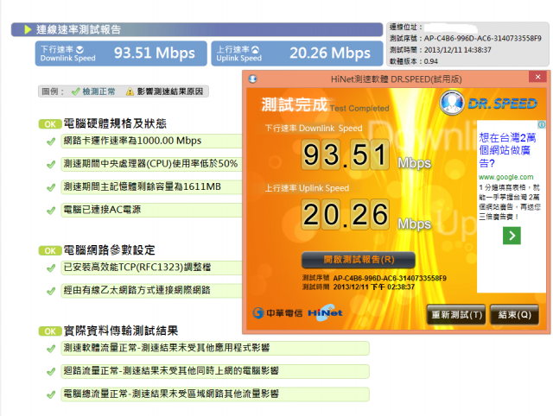This screenshot has width=553, height=416.
Task: Click the warning triangle legend icon 影響測速結果原因
Action: tap(130, 92)
